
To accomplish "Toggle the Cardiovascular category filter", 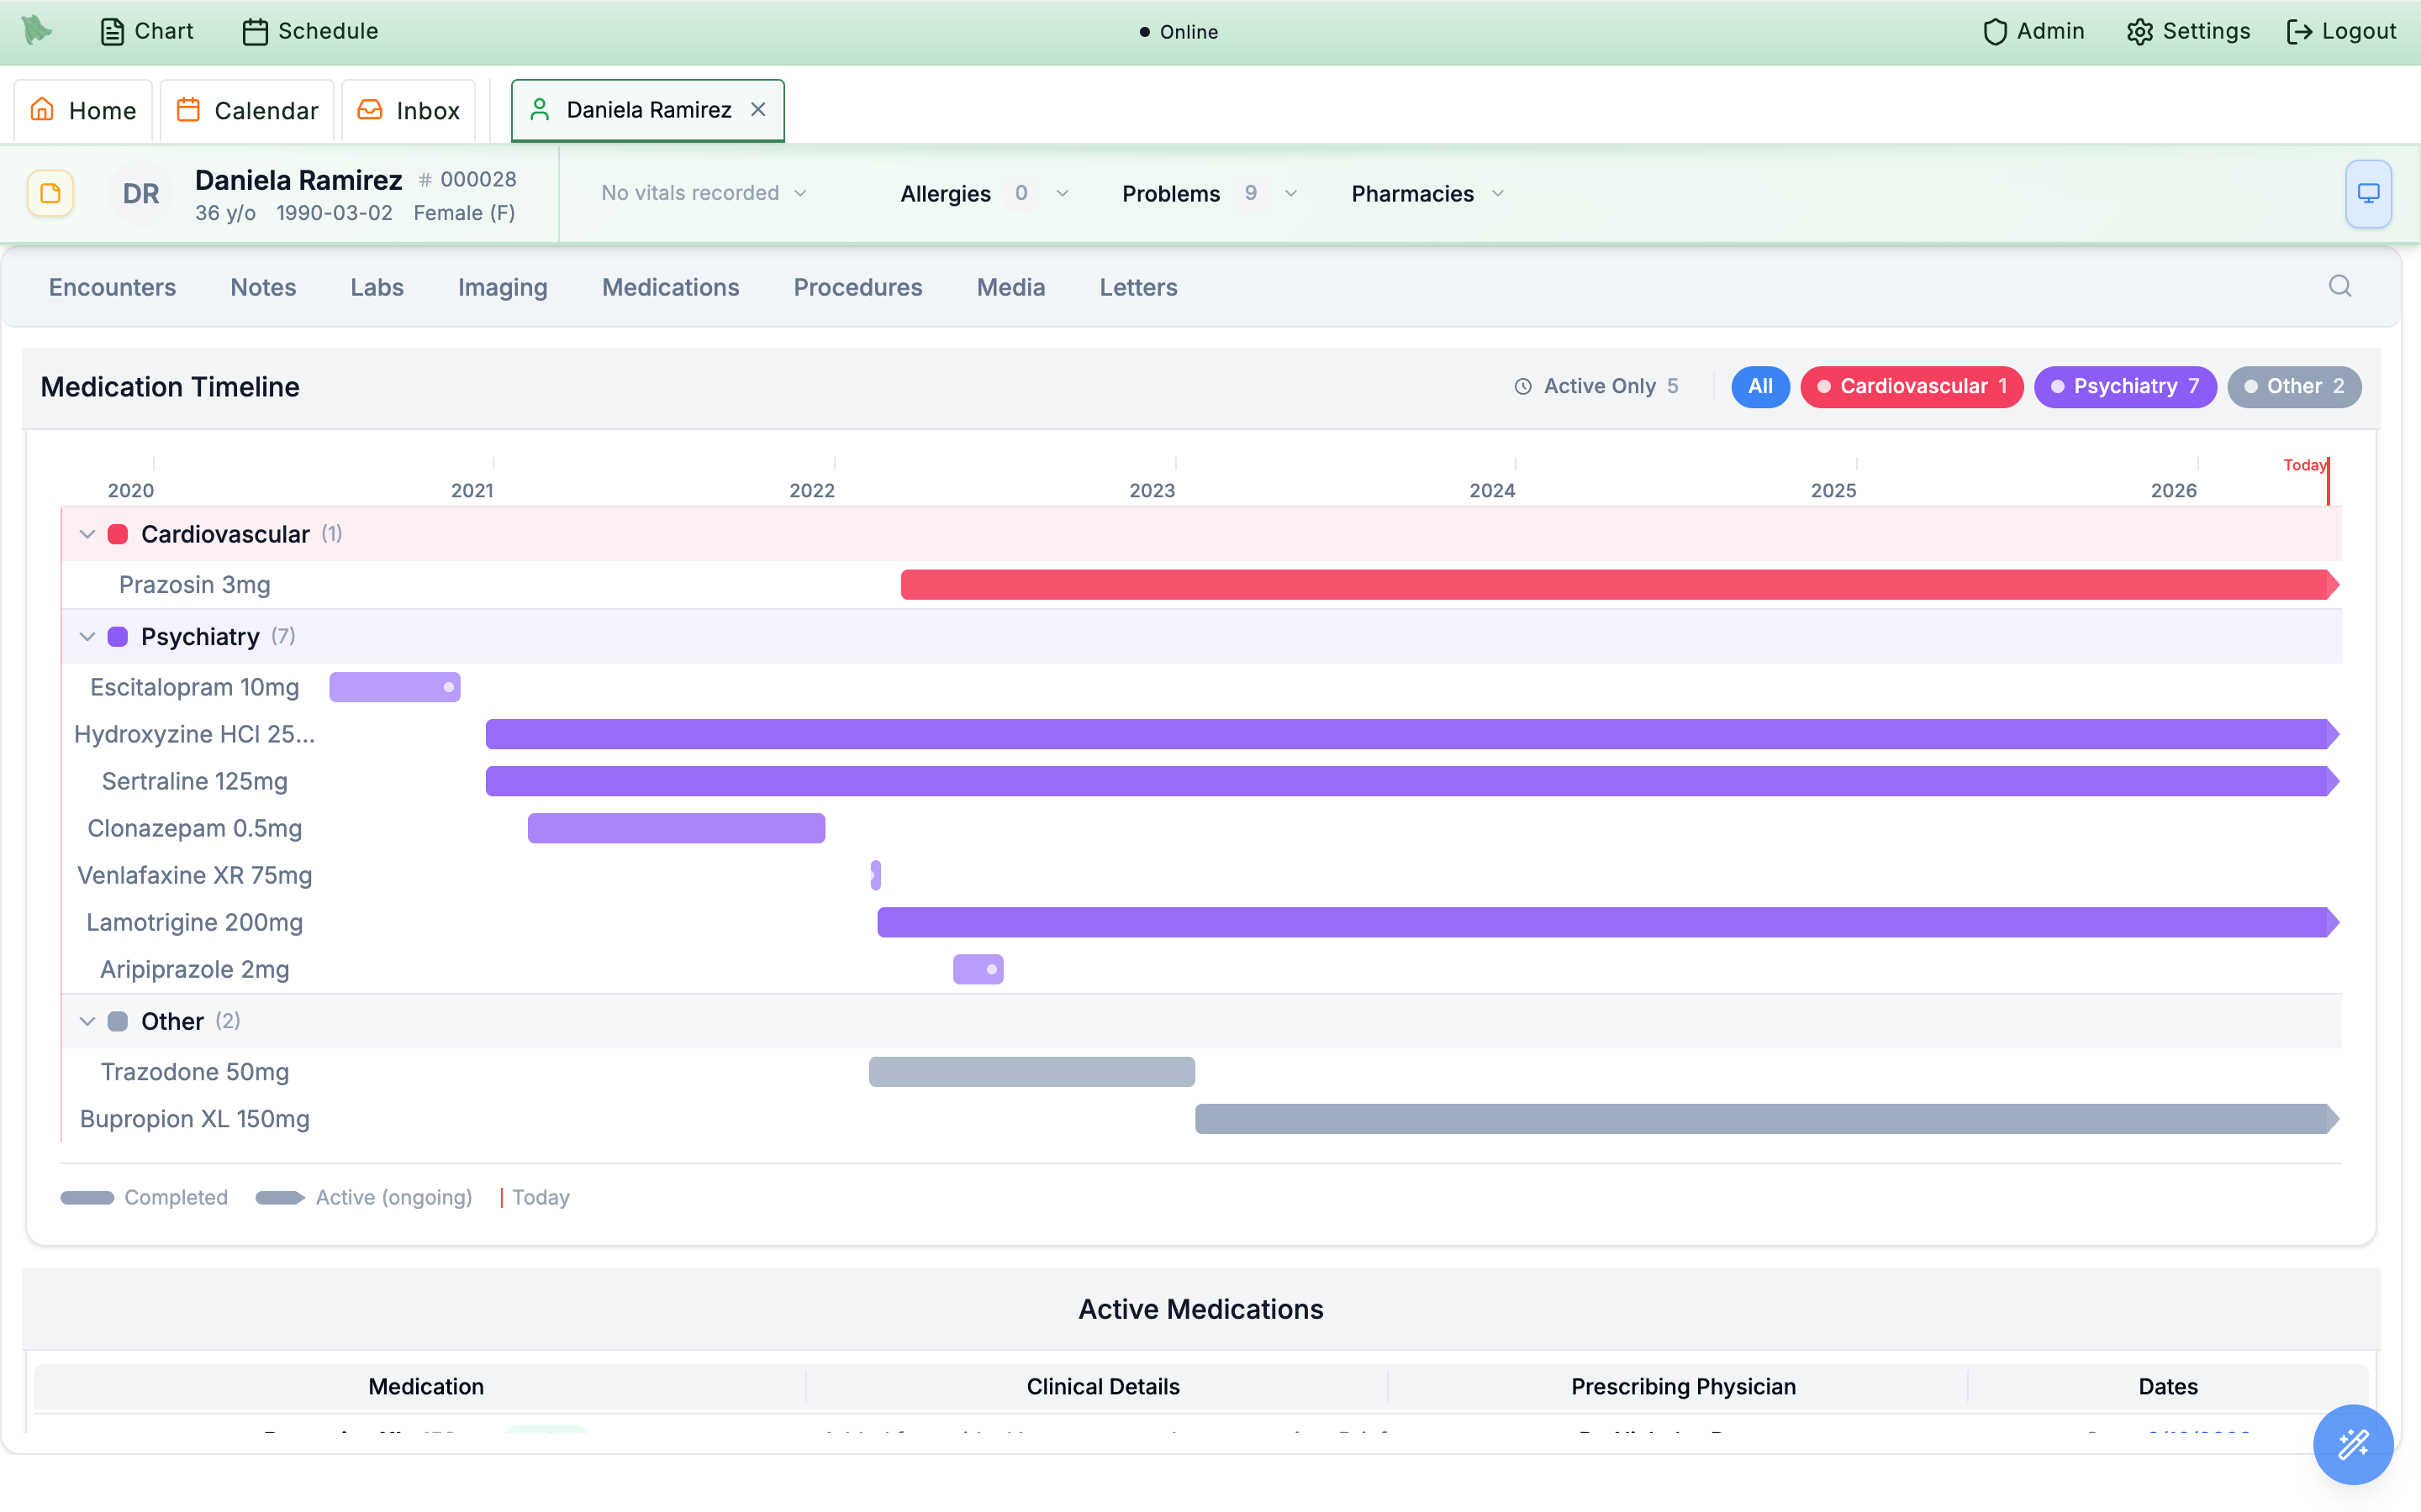I will click(x=1911, y=386).
